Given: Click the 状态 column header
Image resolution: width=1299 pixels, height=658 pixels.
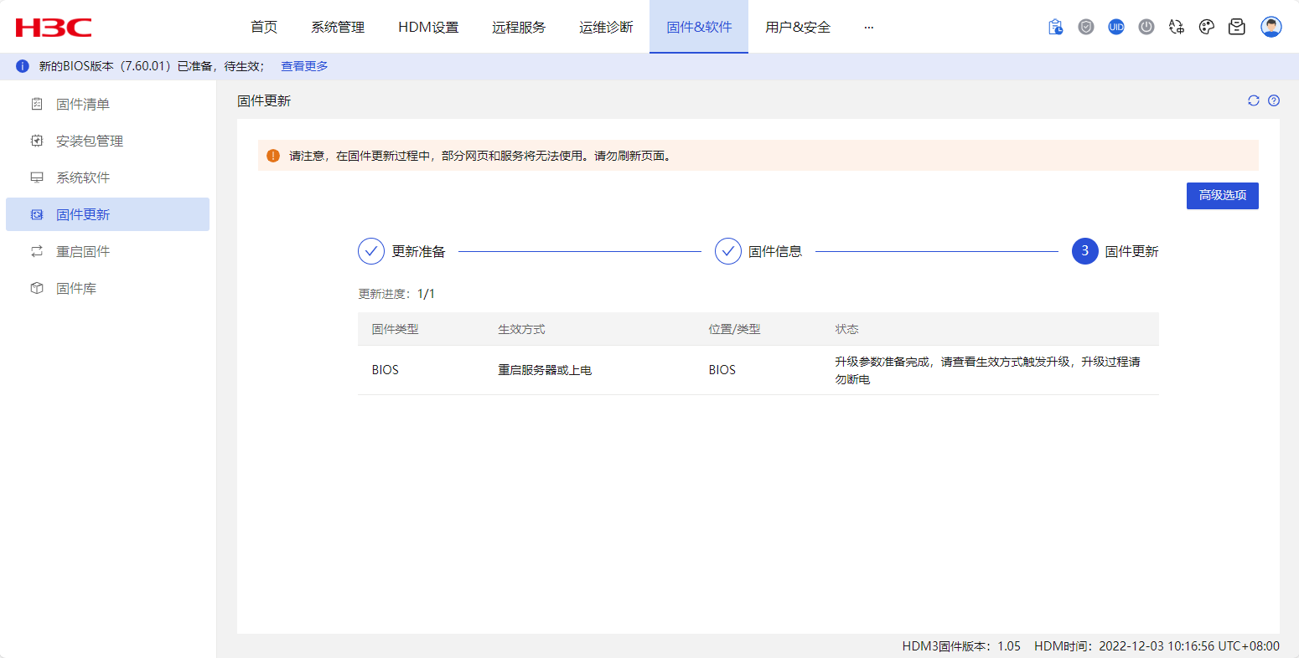Looking at the screenshot, I should [x=846, y=329].
